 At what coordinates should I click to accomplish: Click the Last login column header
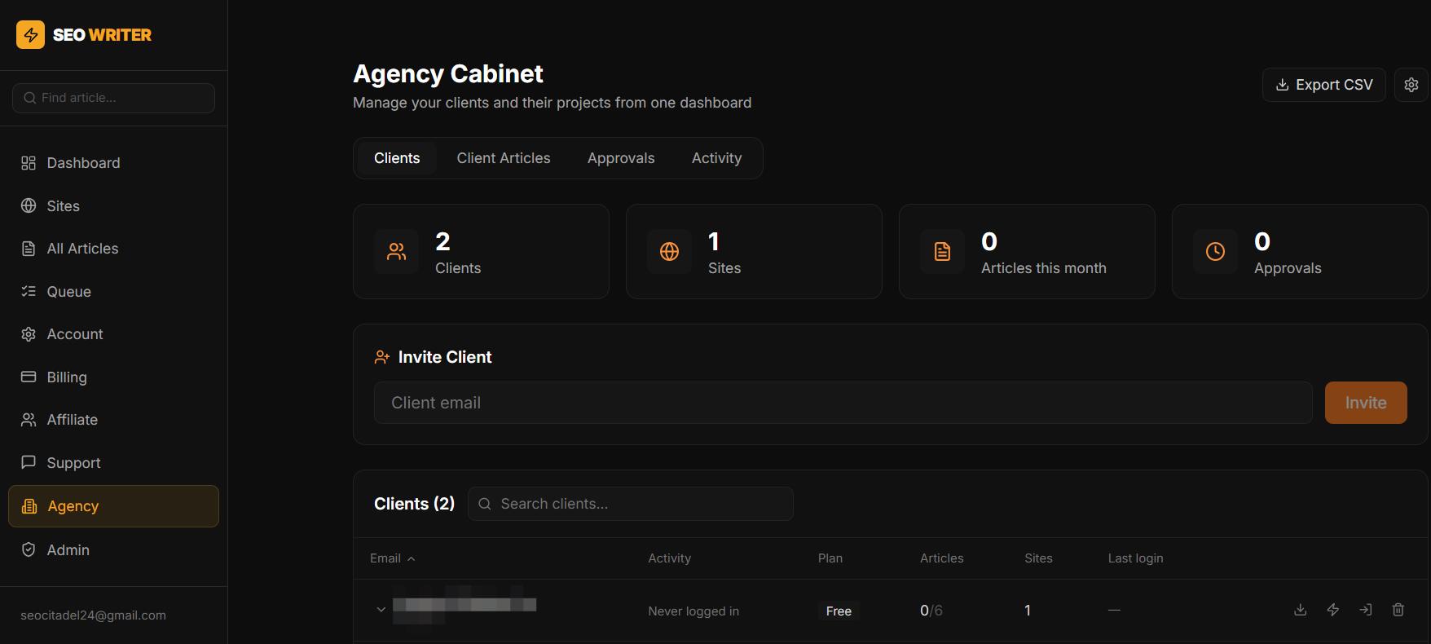click(1135, 558)
